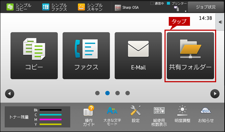Launch シンプルスキャン from the top bar
The height and width of the screenshot is (132, 225).
point(90,7)
